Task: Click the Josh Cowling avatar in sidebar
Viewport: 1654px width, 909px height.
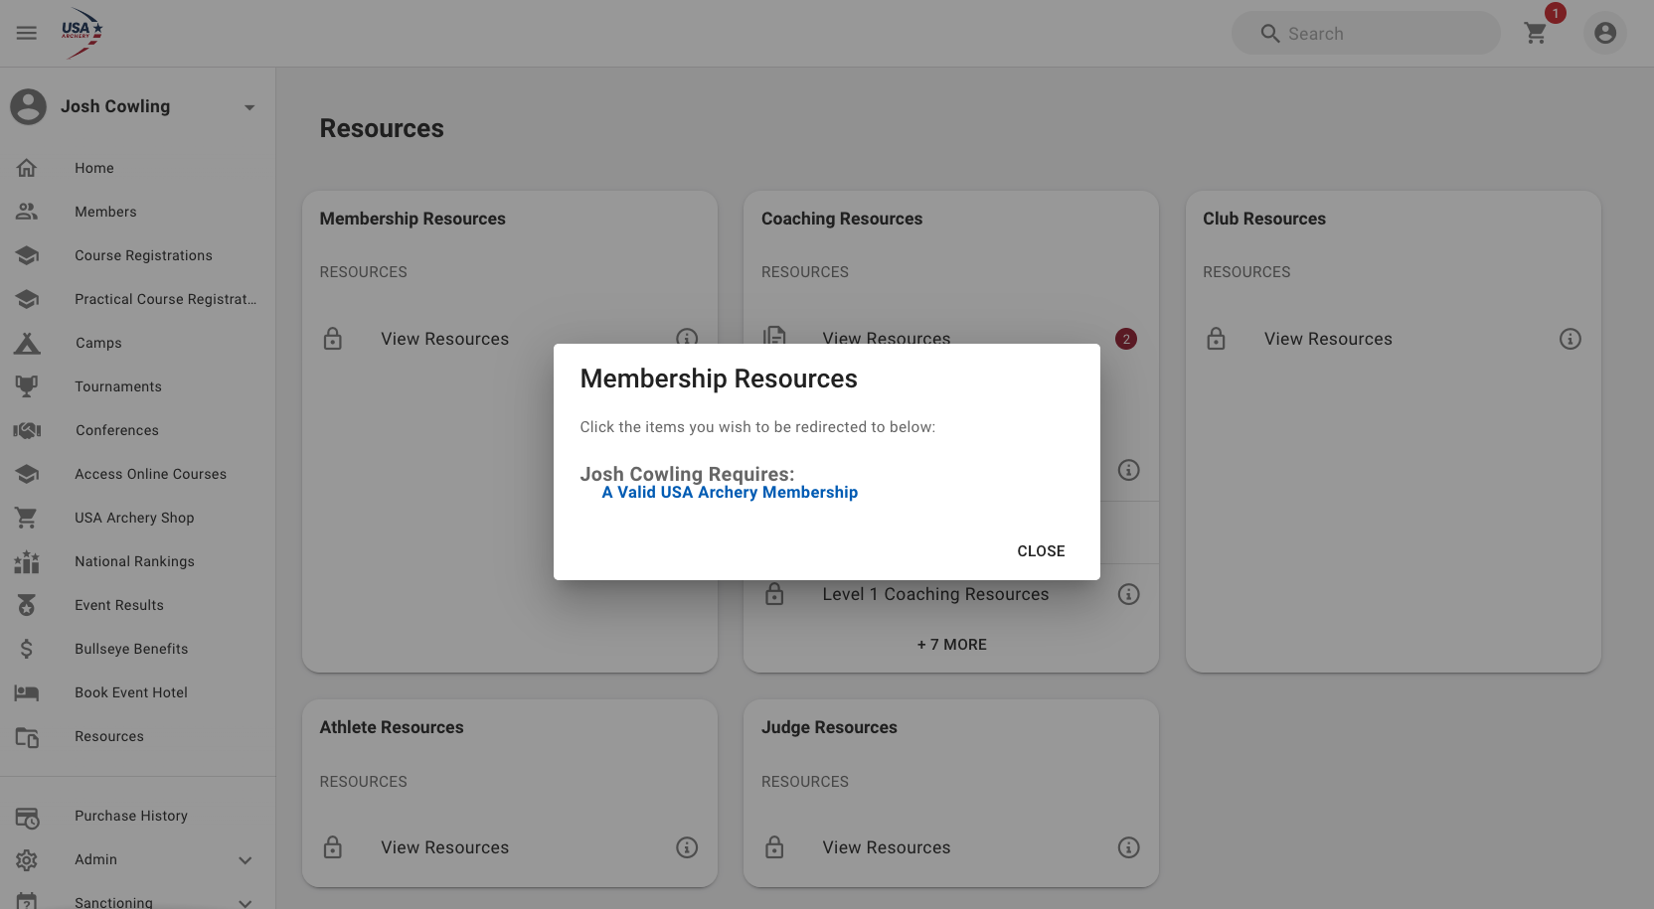Action: click(x=29, y=106)
